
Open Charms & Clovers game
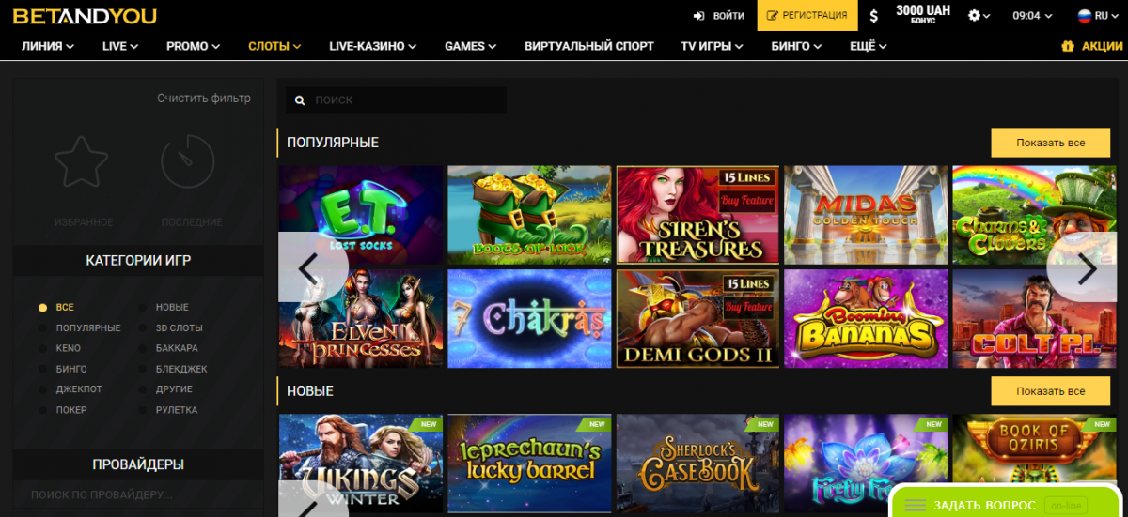tap(1034, 215)
